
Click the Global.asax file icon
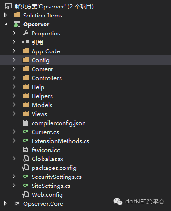[26, 159]
